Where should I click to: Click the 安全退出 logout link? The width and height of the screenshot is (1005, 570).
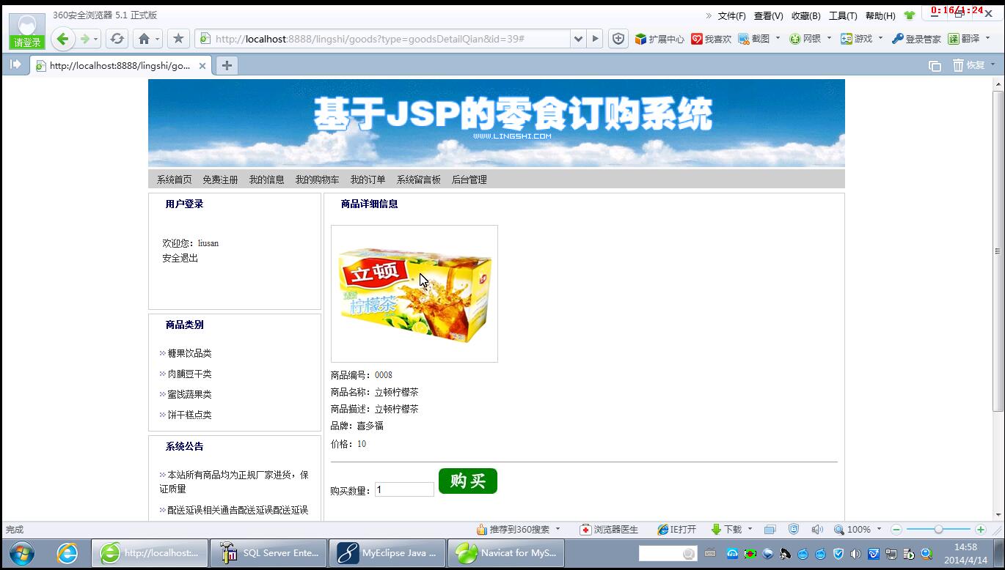click(180, 258)
